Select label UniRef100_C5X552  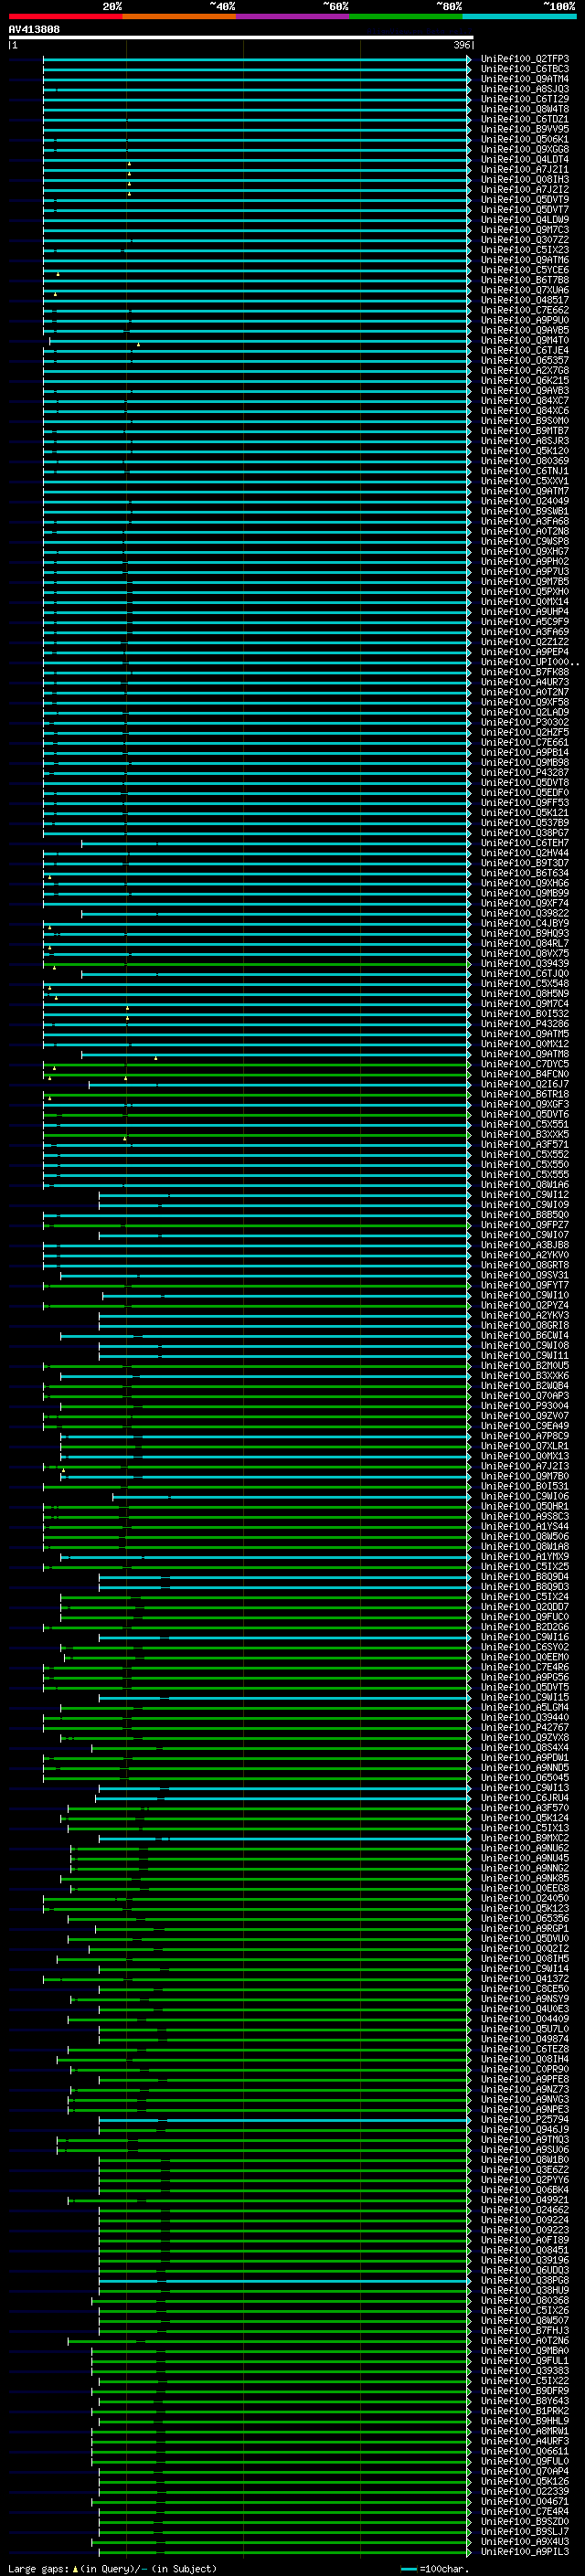[x=525, y=1154]
